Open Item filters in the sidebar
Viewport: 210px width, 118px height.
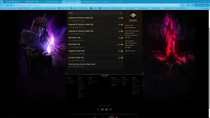click(x=128, y=37)
